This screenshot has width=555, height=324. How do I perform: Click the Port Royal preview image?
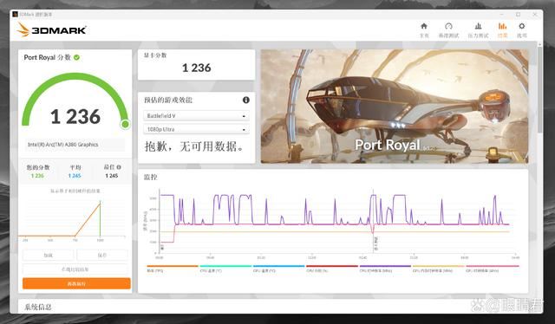(x=395, y=106)
